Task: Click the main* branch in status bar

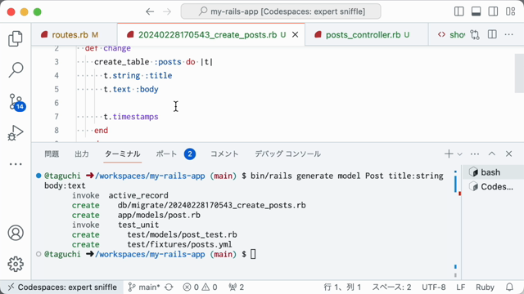Action: click(145, 287)
